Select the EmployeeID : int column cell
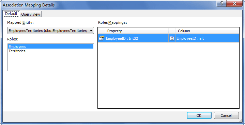Screen dimensions: 245x125 coord(207,38)
